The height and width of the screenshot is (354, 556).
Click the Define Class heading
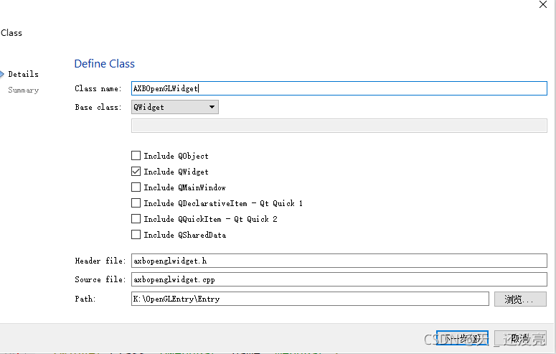coord(105,64)
